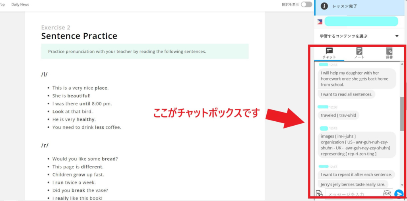Click the 翻訳を表示 label text

tap(291, 4)
